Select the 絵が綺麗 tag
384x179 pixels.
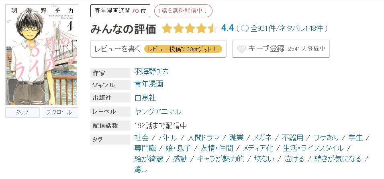(149, 159)
